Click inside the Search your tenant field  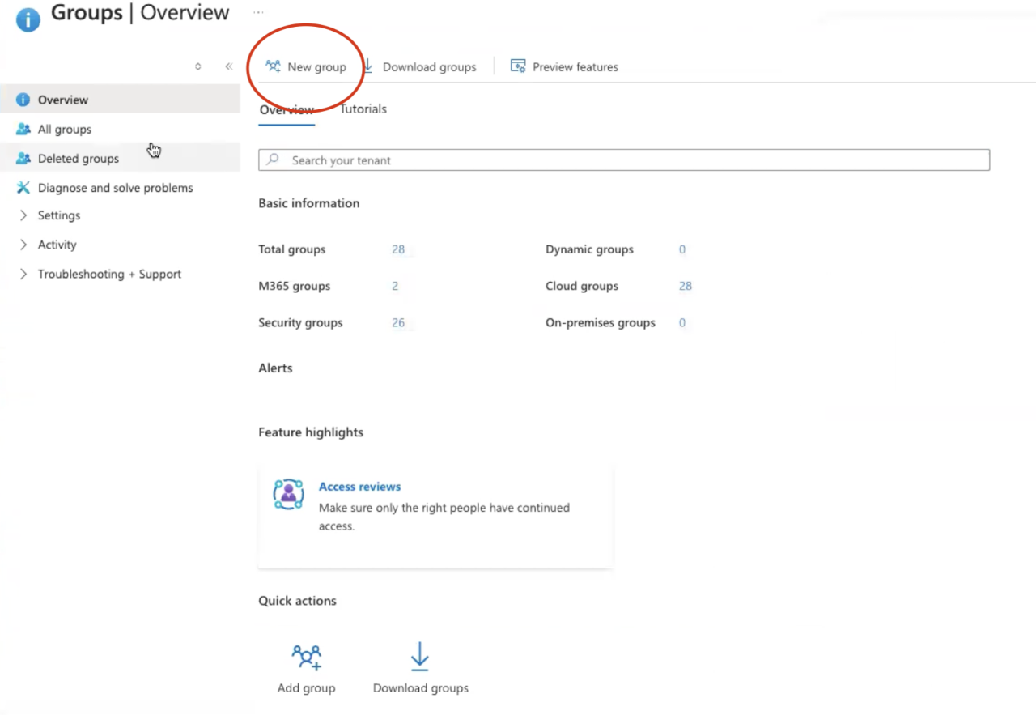tap(567, 160)
